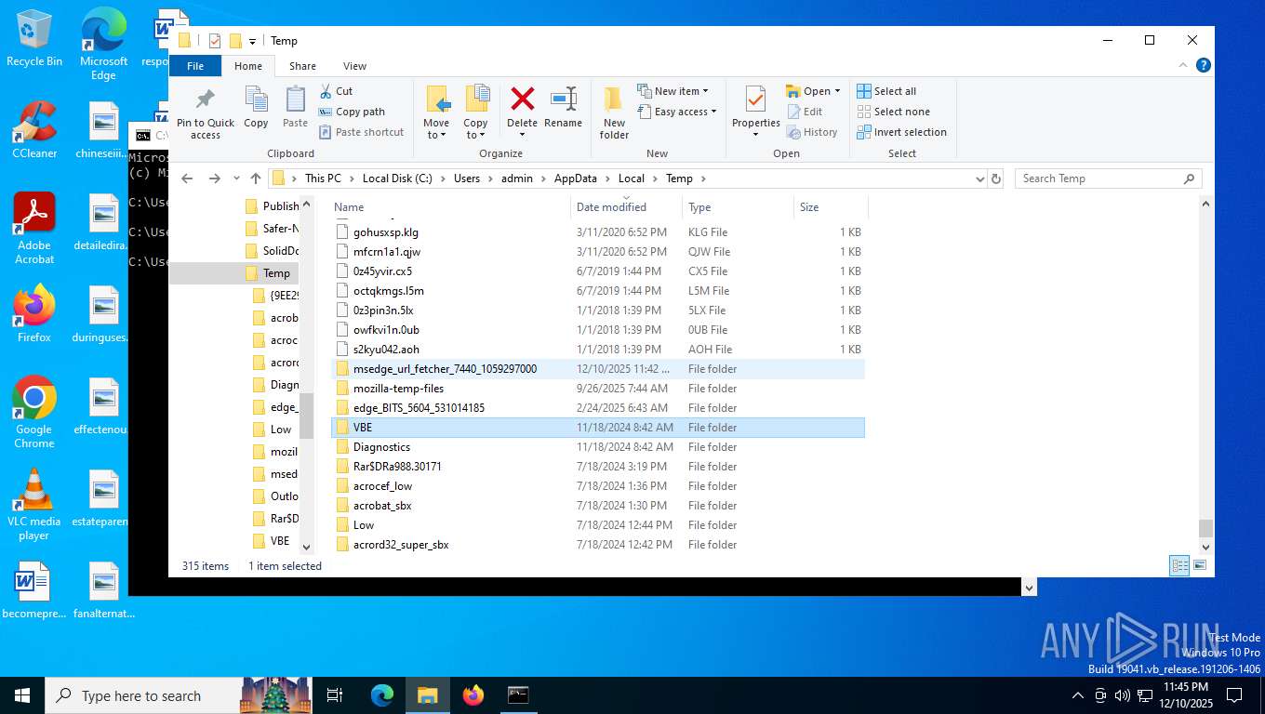The height and width of the screenshot is (714, 1265).
Task: Select Copy path command
Action: point(352,112)
